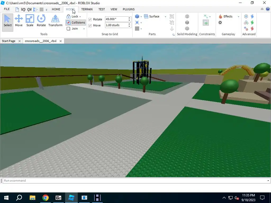This screenshot has width=271, height=203.
Task: Expand the Join options dropdown arrow
Action: click(84, 29)
